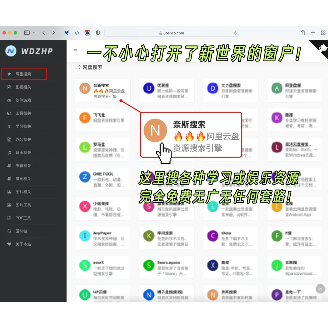
Task: Open the blue Z avatar card
Action: [x=103, y=179]
